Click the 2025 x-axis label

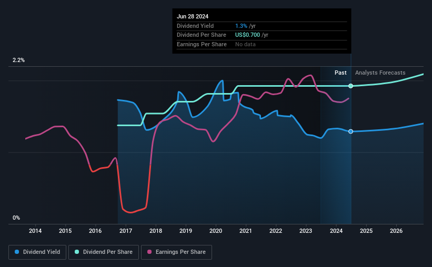click(366, 231)
